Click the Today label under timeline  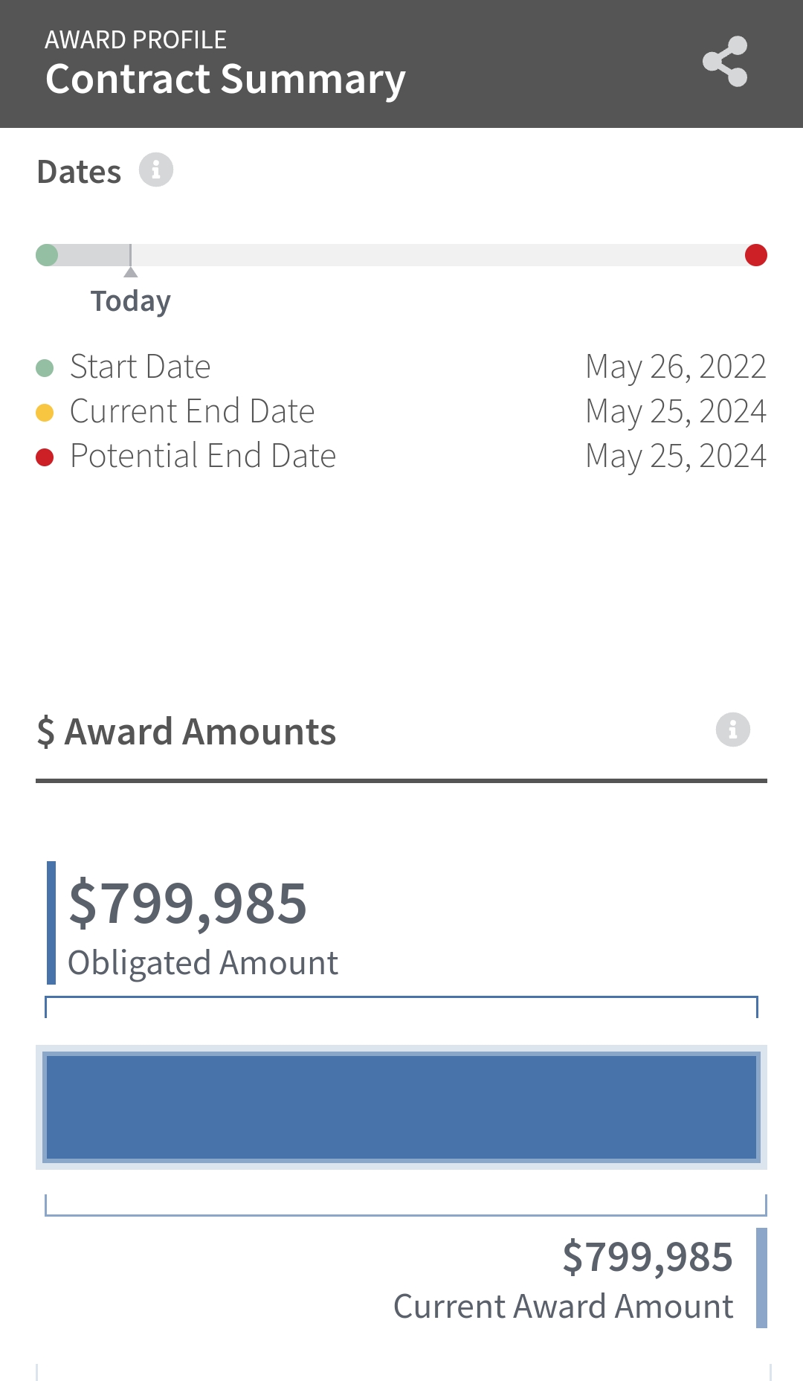(x=131, y=301)
